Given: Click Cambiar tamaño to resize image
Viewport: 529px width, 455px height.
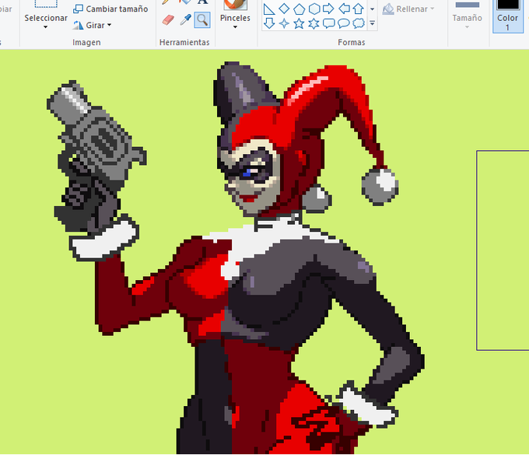Looking at the screenshot, I should click(x=110, y=9).
